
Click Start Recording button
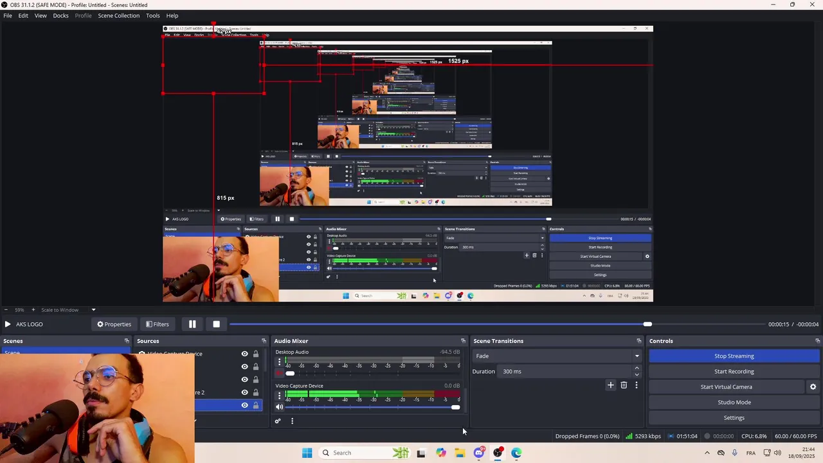(734, 371)
